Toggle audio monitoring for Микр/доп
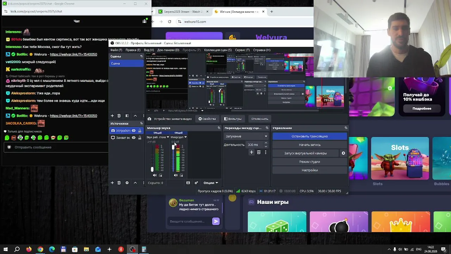451x254 pixels. click(181, 175)
